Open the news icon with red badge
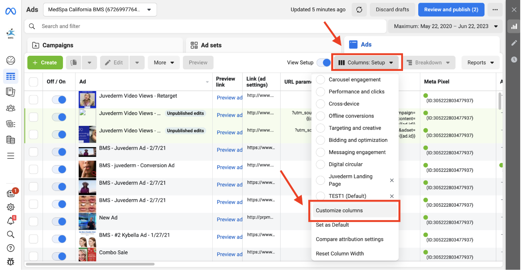Screen dimensions: 521x271 (11, 193)
